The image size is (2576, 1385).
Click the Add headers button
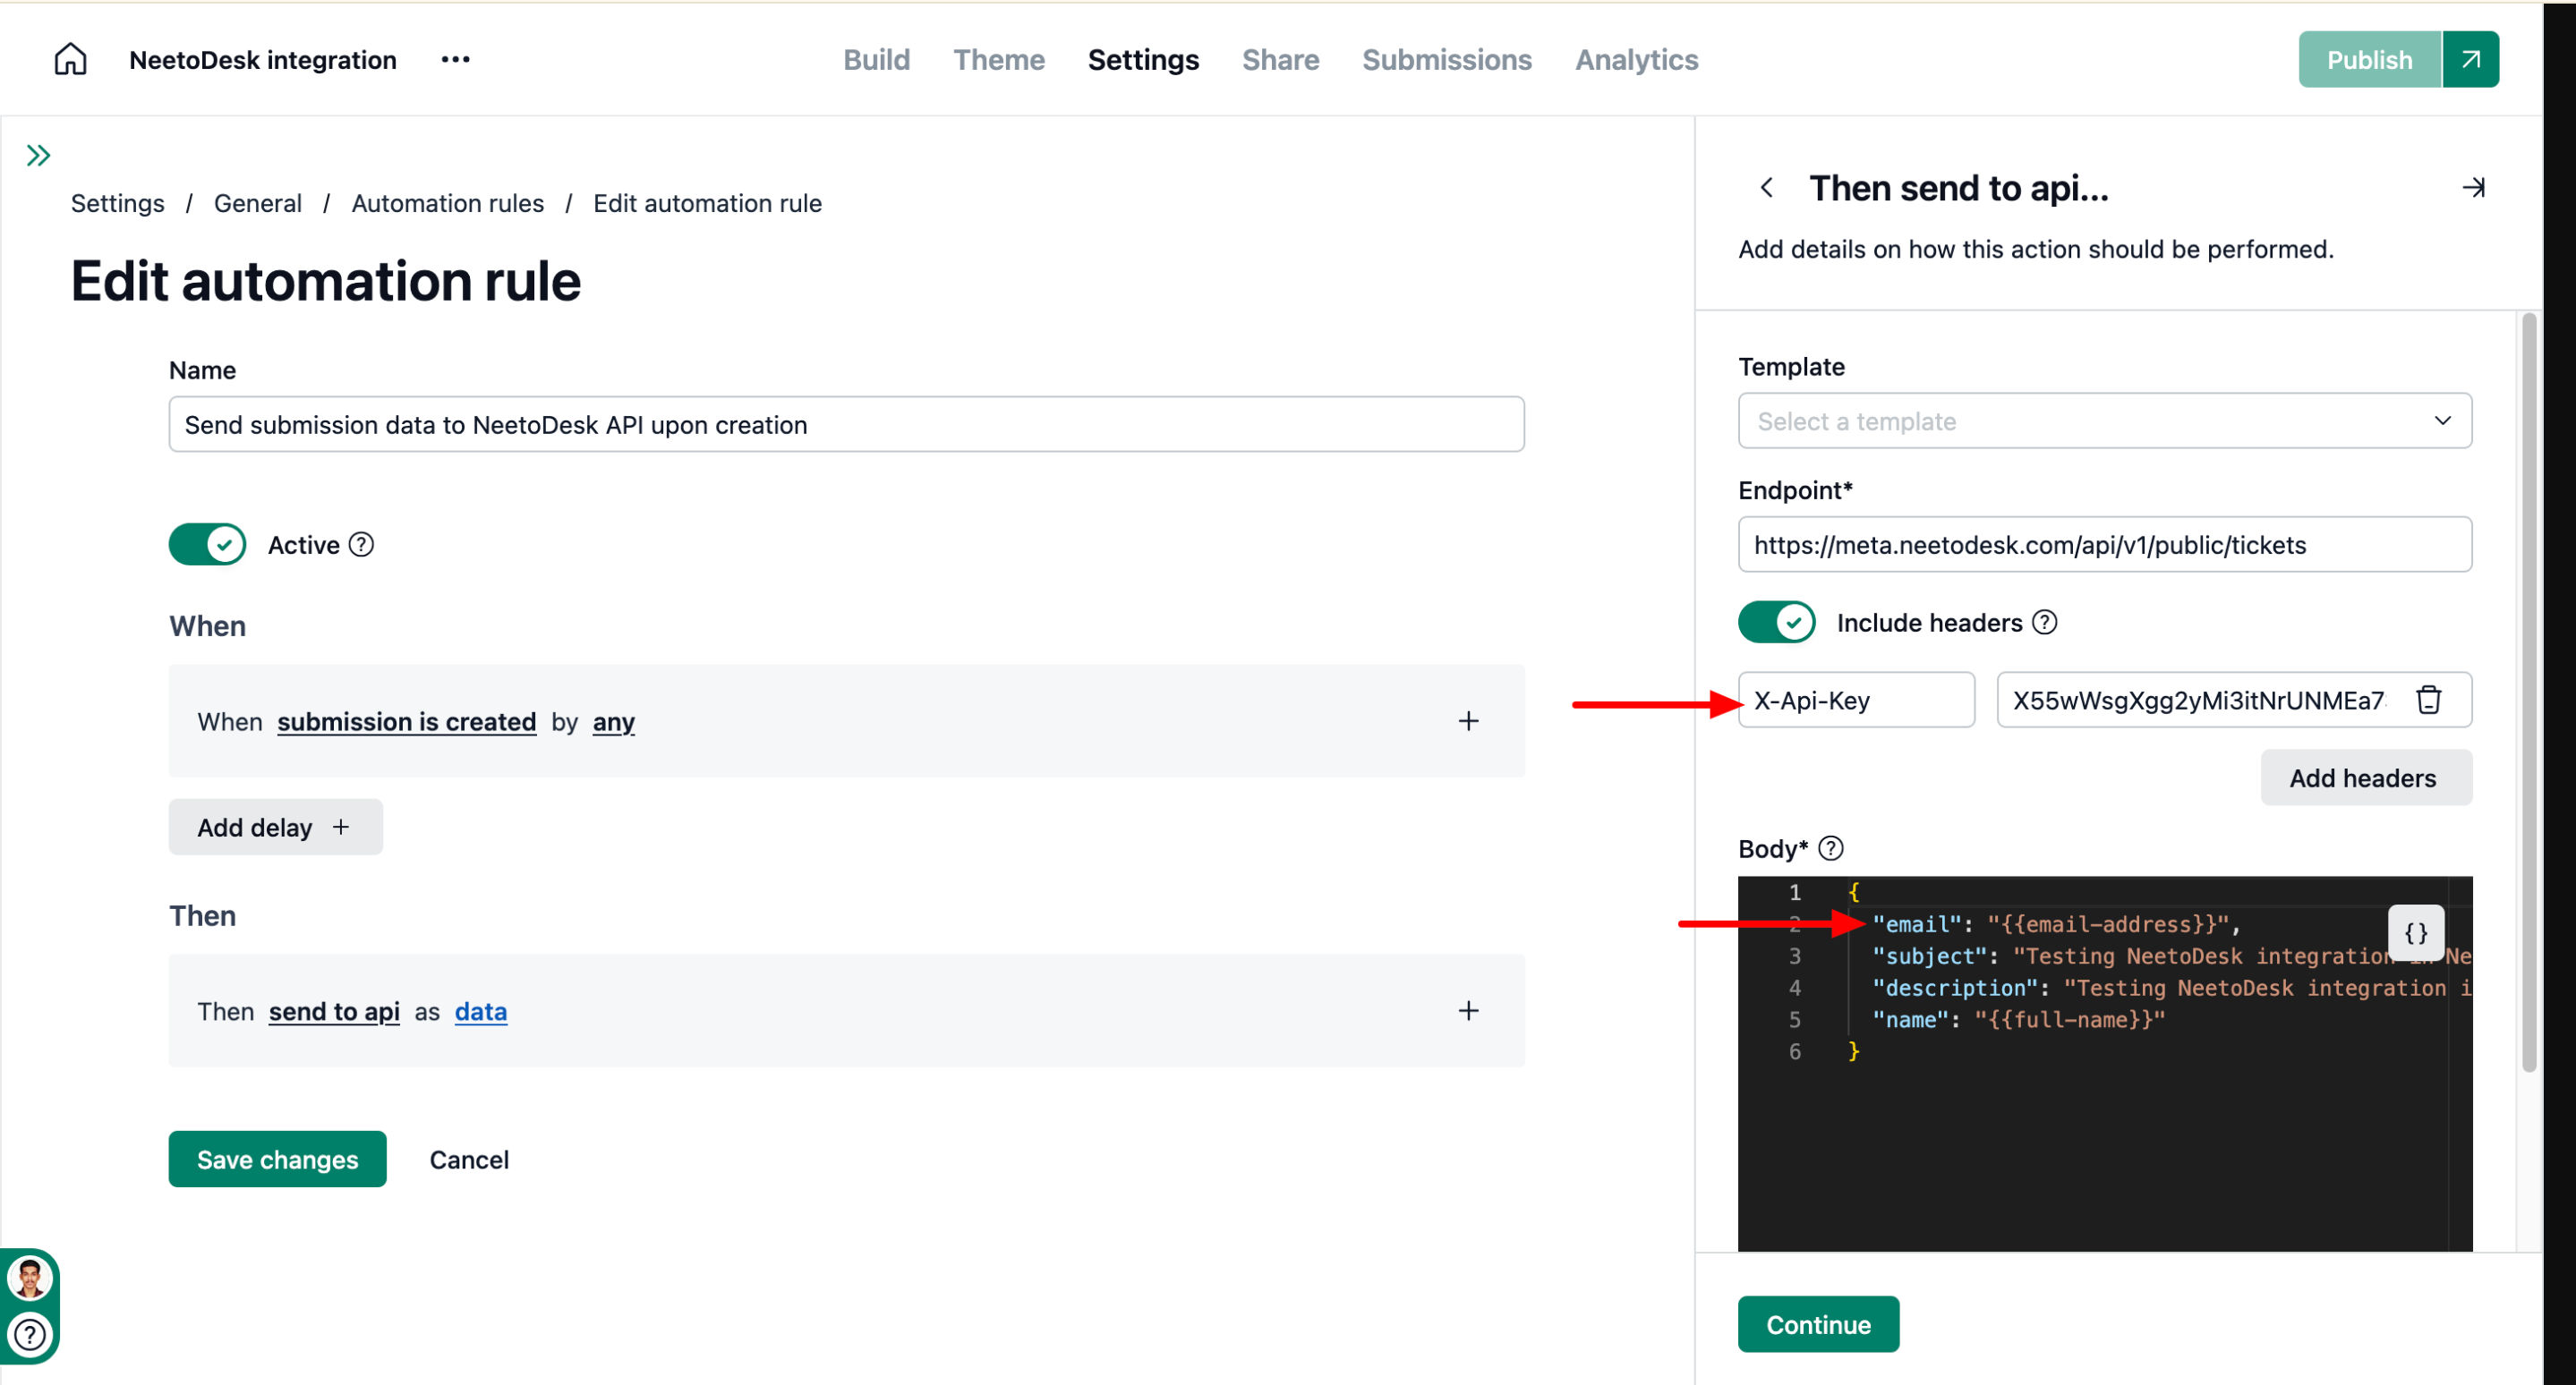[2365, 777]
